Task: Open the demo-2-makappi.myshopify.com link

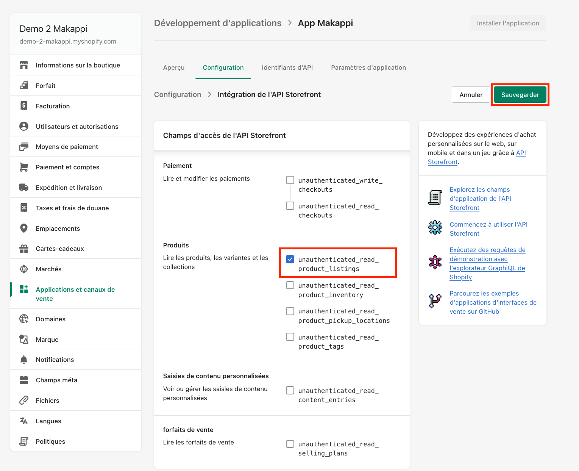Action: 68,41
